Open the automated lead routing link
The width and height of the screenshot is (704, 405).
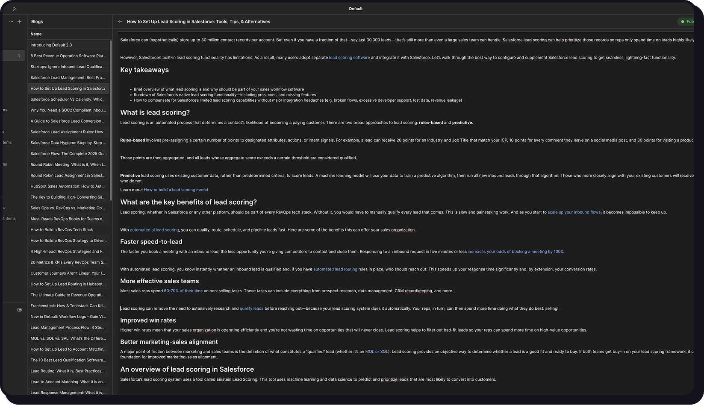[x=335, y=270]
